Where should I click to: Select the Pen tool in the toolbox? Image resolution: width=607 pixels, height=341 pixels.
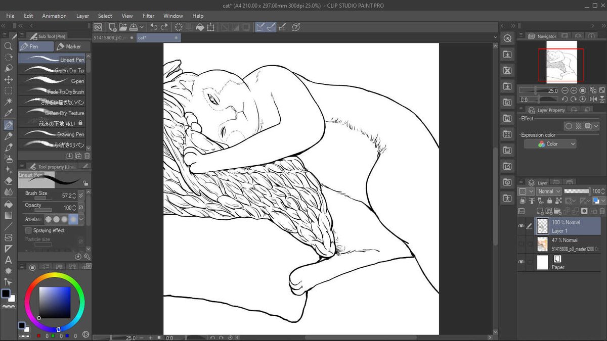(x=8, y=125)
